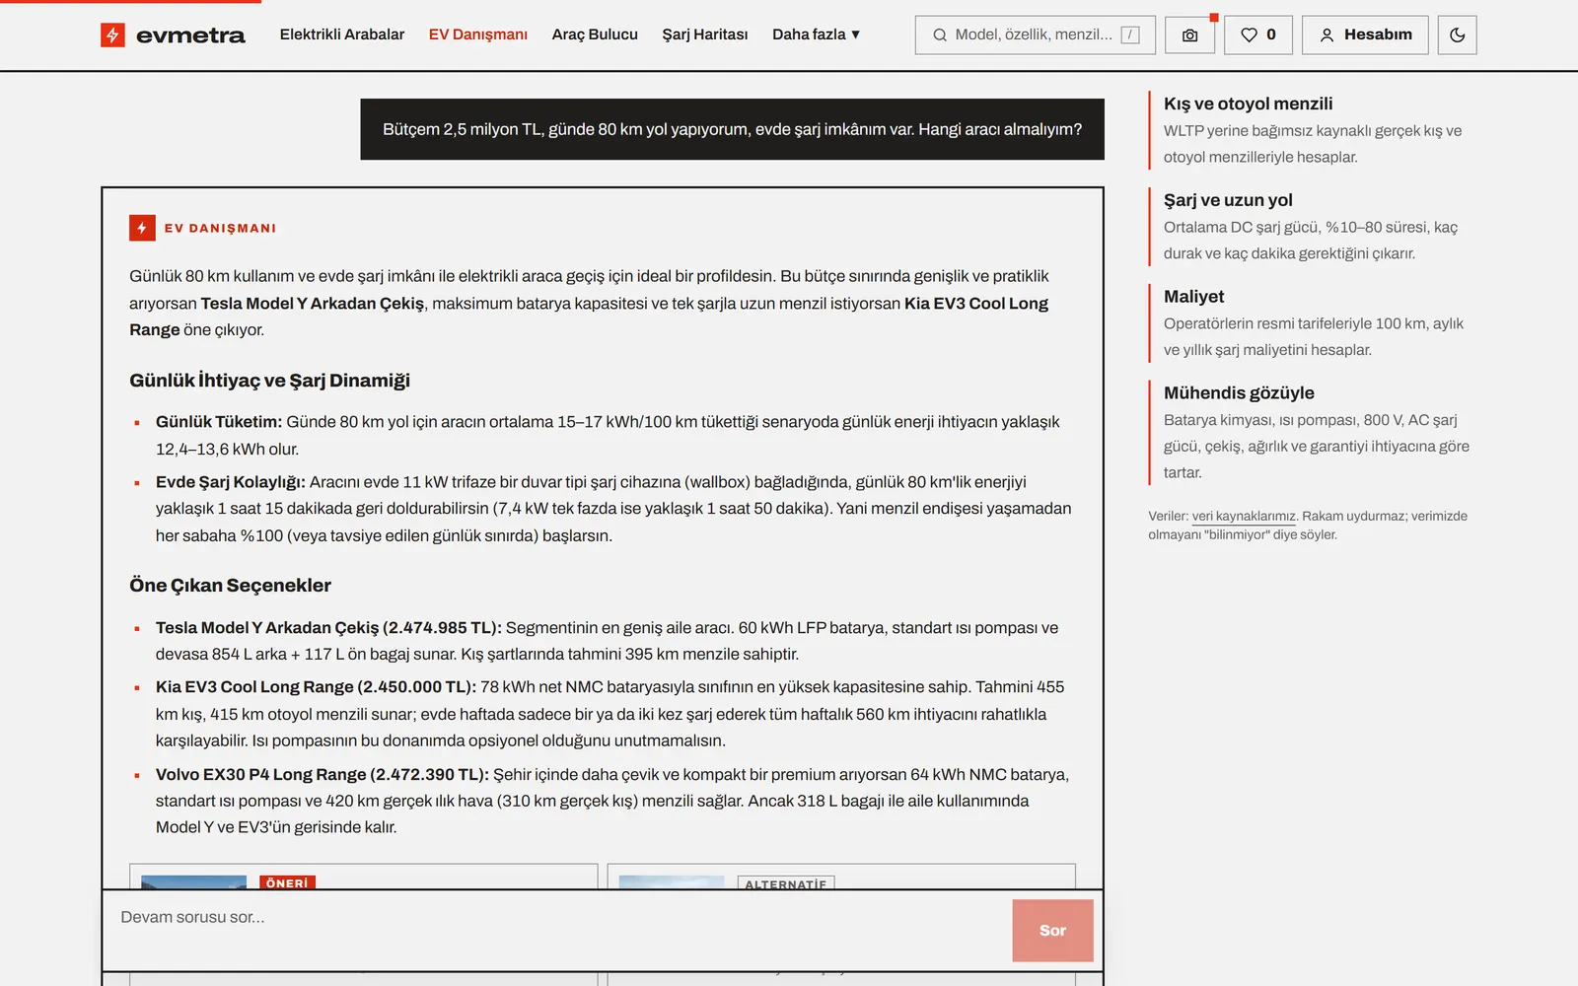The height and width of the screenshot is (986, 1578).
Task: Click the favorites count 0
Action: (x=1271, y=35)
